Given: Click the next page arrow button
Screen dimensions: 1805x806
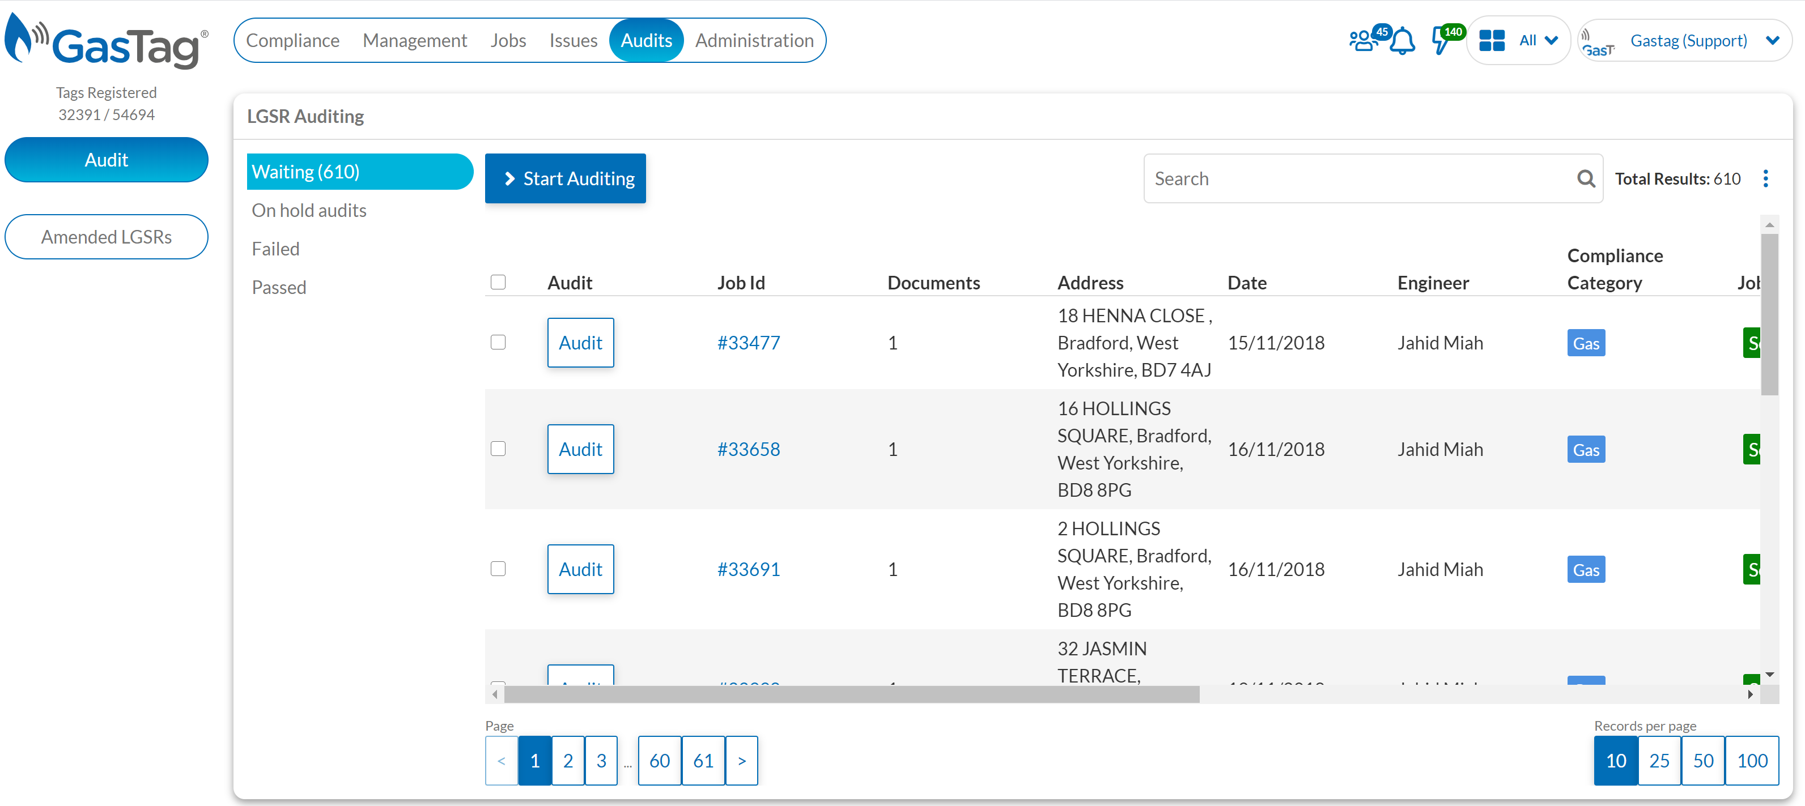Looking at the screenshot, I should click(741, 761).
